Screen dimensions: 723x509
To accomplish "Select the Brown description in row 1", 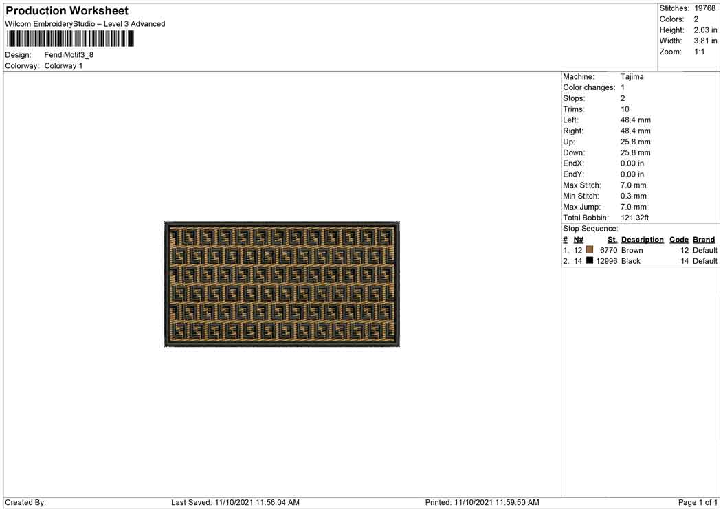I will pyautogui.click(x=632, y=250).
